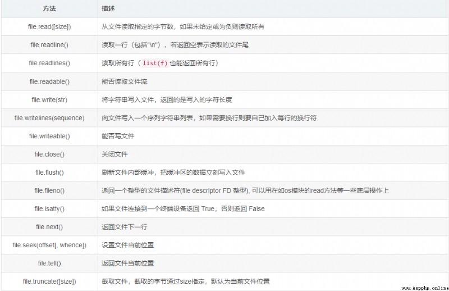Screen dimensions: 449x291
Task: Select the file.truncate([size]) method cell
Action: 49,281
